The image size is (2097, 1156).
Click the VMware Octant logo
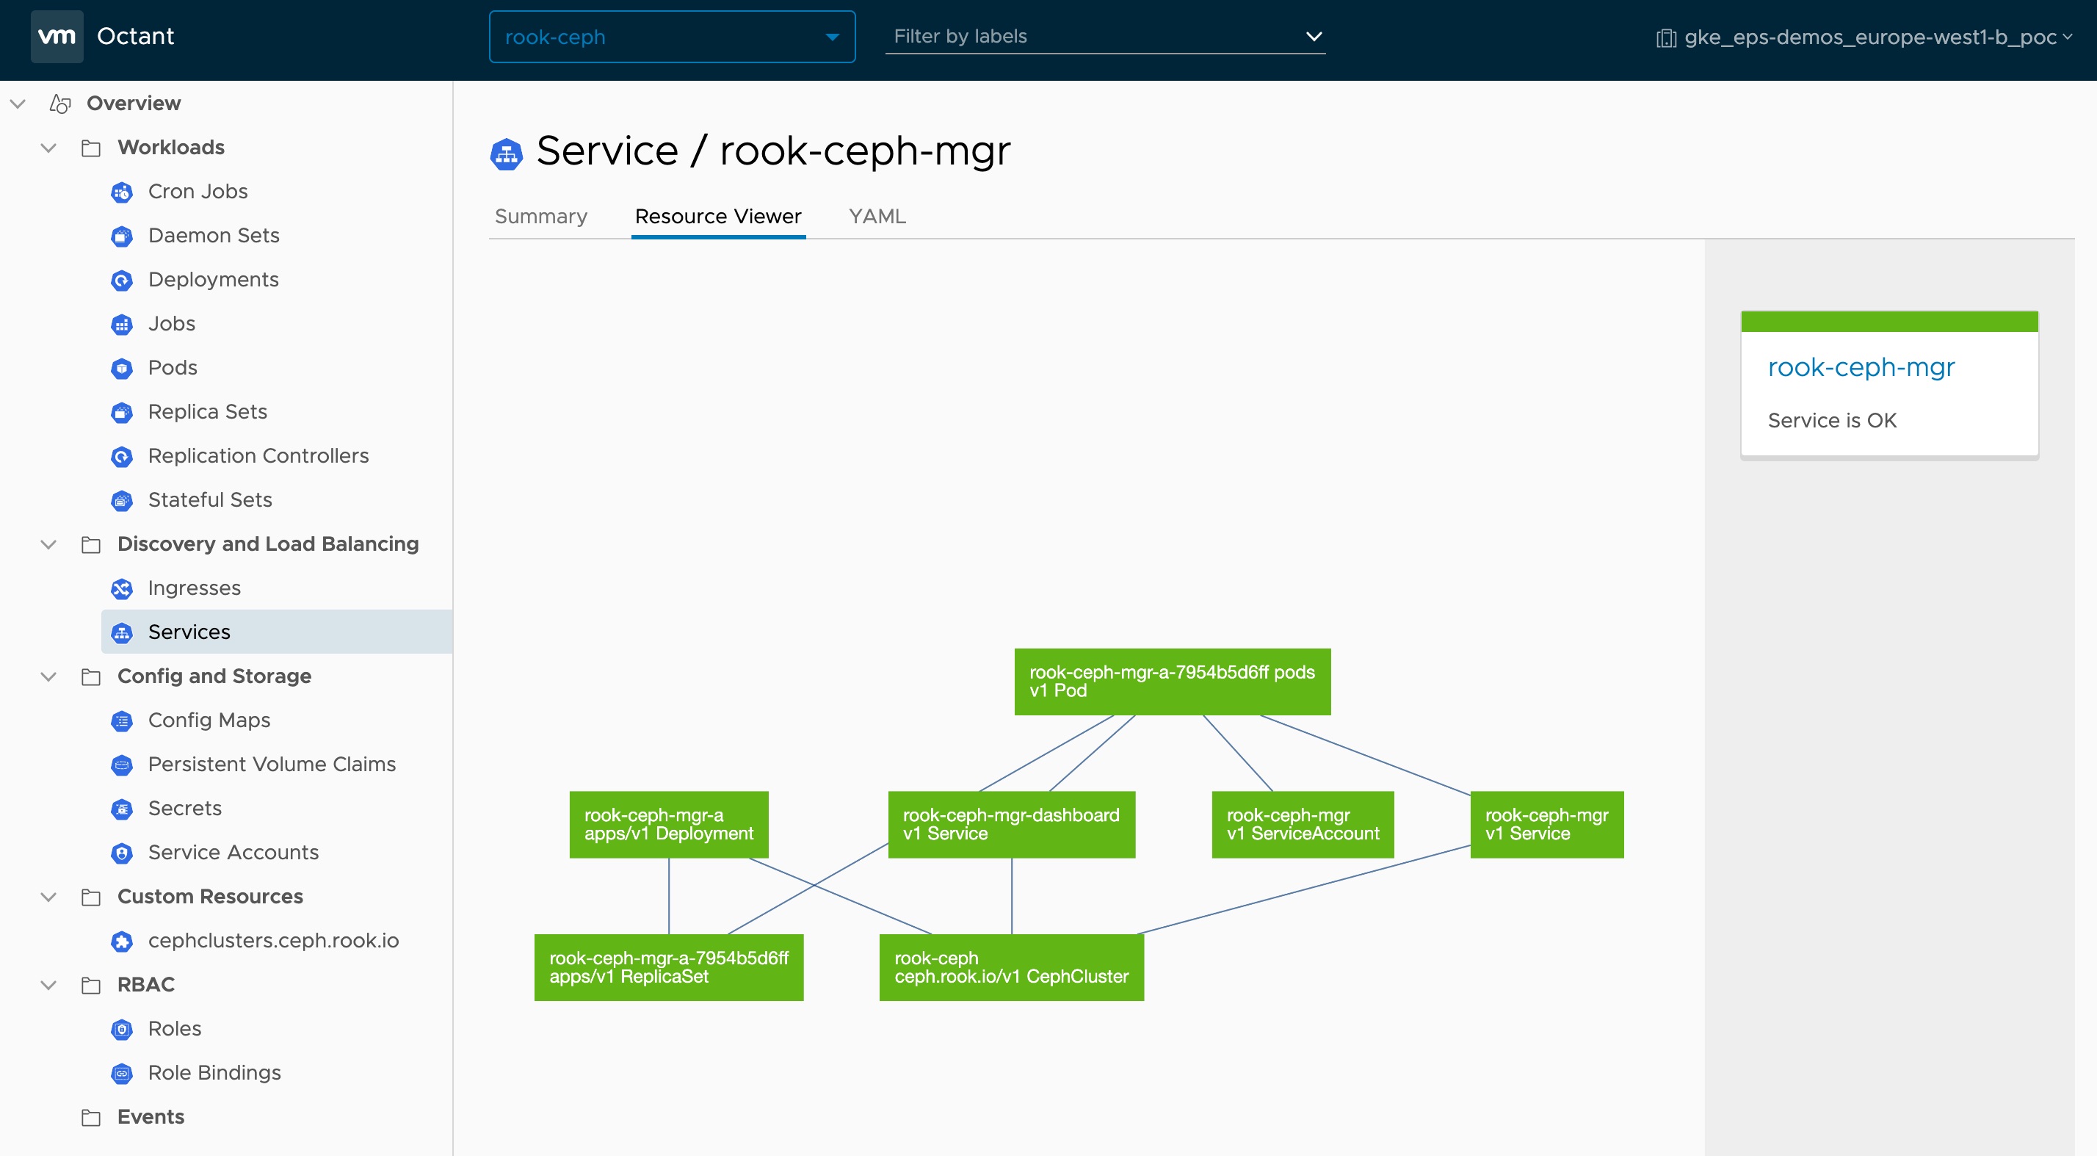(57, 37)
